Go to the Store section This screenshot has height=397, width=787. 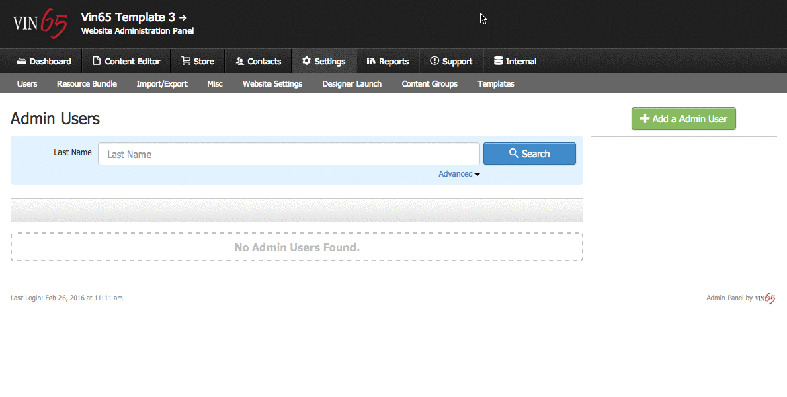(x=198, y=61)
